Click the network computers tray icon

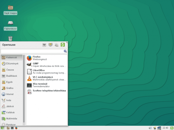[x=159, y=128]
